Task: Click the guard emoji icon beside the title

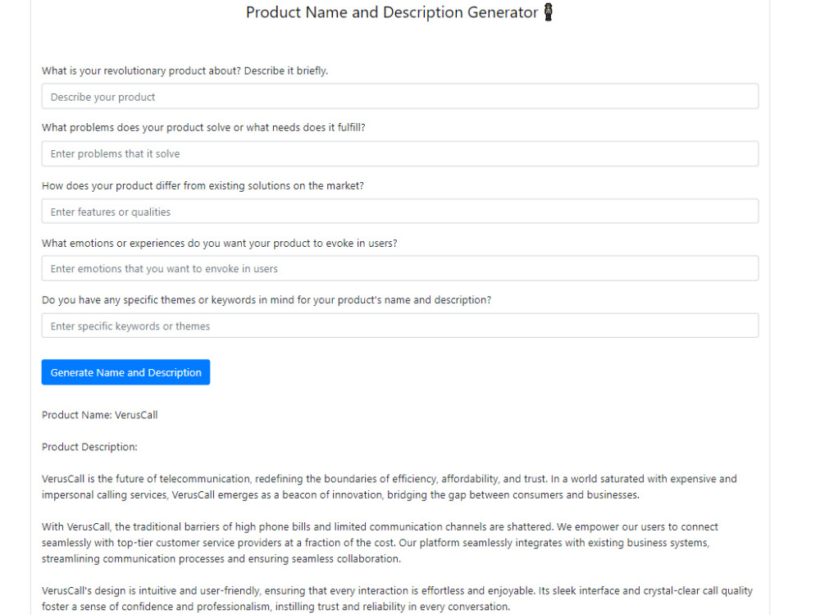Action: tap(548, 11)
